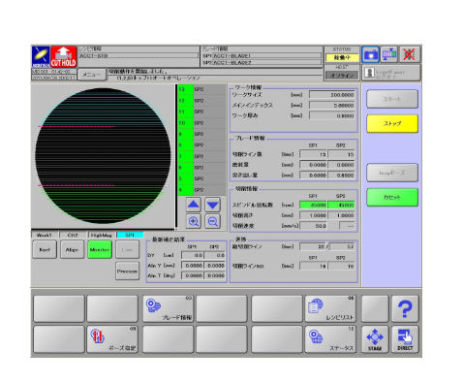
Task: Click the upper magenta dashed line on wafer
Action: tap(77, 126)
